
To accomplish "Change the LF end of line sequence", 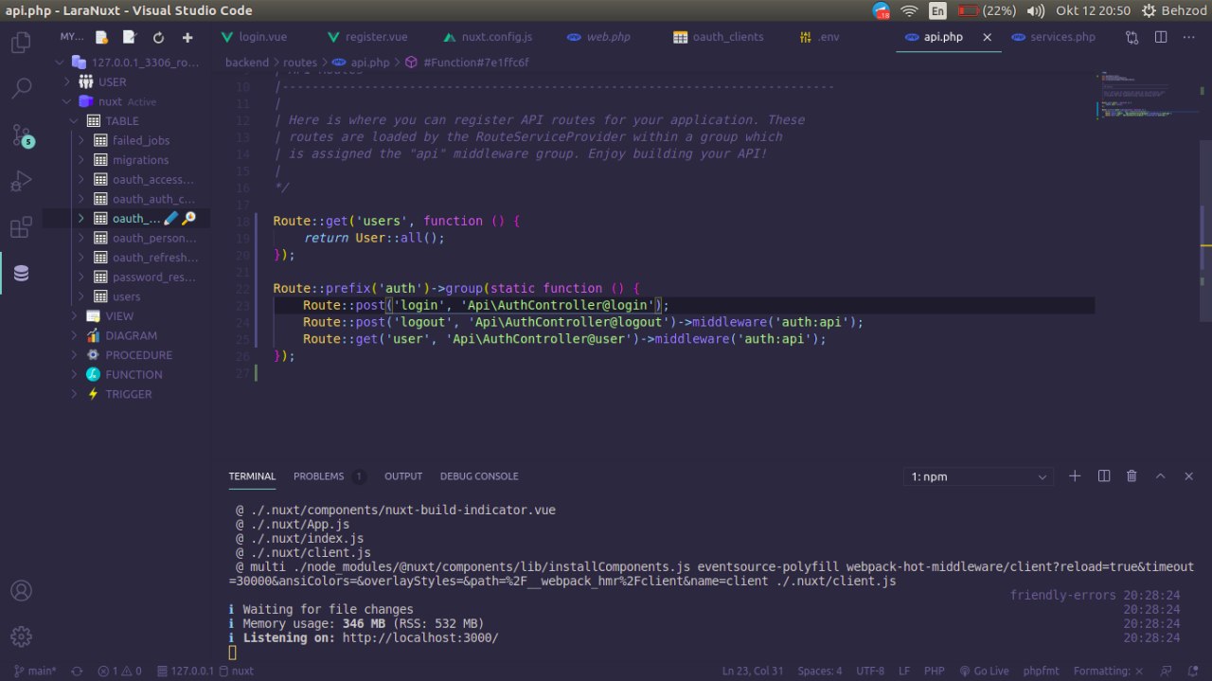I will tap(904, 671).
